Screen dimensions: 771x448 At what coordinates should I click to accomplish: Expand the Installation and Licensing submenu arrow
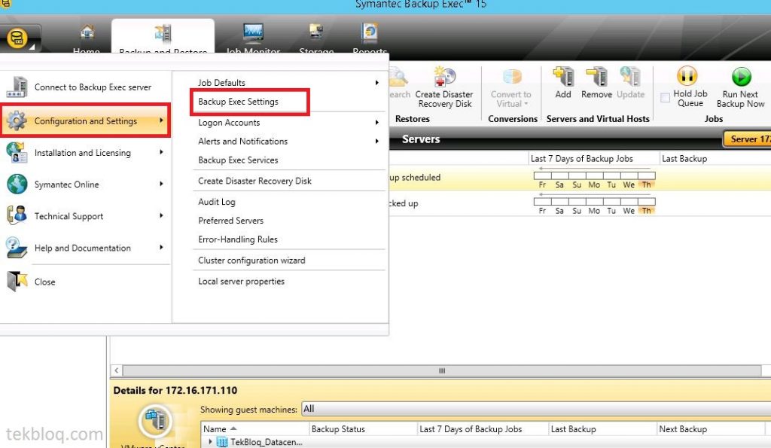click(x=161, y=152)
